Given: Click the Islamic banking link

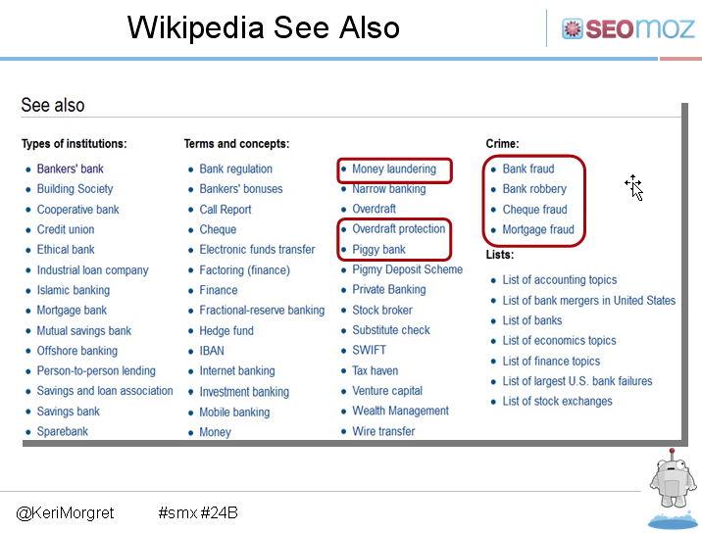Looking at the screenshot, I should click(74, 290).
